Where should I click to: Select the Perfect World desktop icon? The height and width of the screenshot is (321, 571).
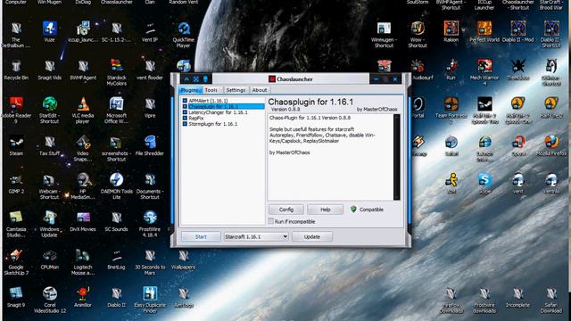point(484,32)
